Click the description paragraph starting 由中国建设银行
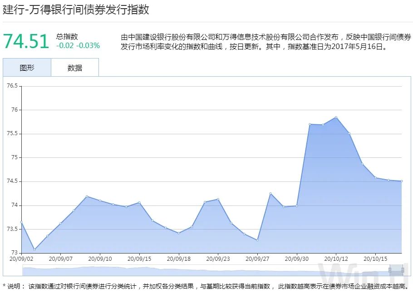Screen dimensions: 413x293 pyautogui.click(x=266, y=42)
